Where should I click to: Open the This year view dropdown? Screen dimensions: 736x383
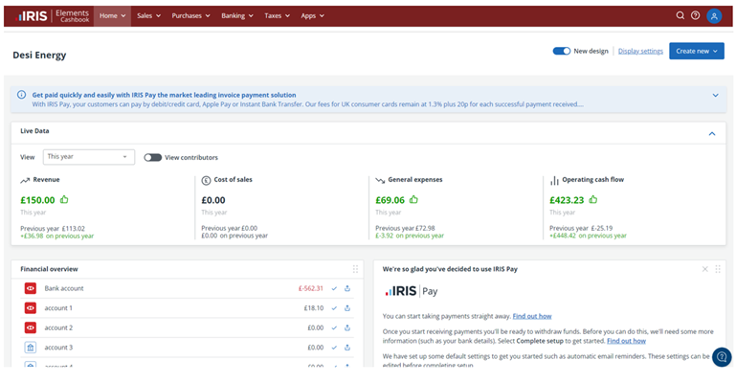88,157
